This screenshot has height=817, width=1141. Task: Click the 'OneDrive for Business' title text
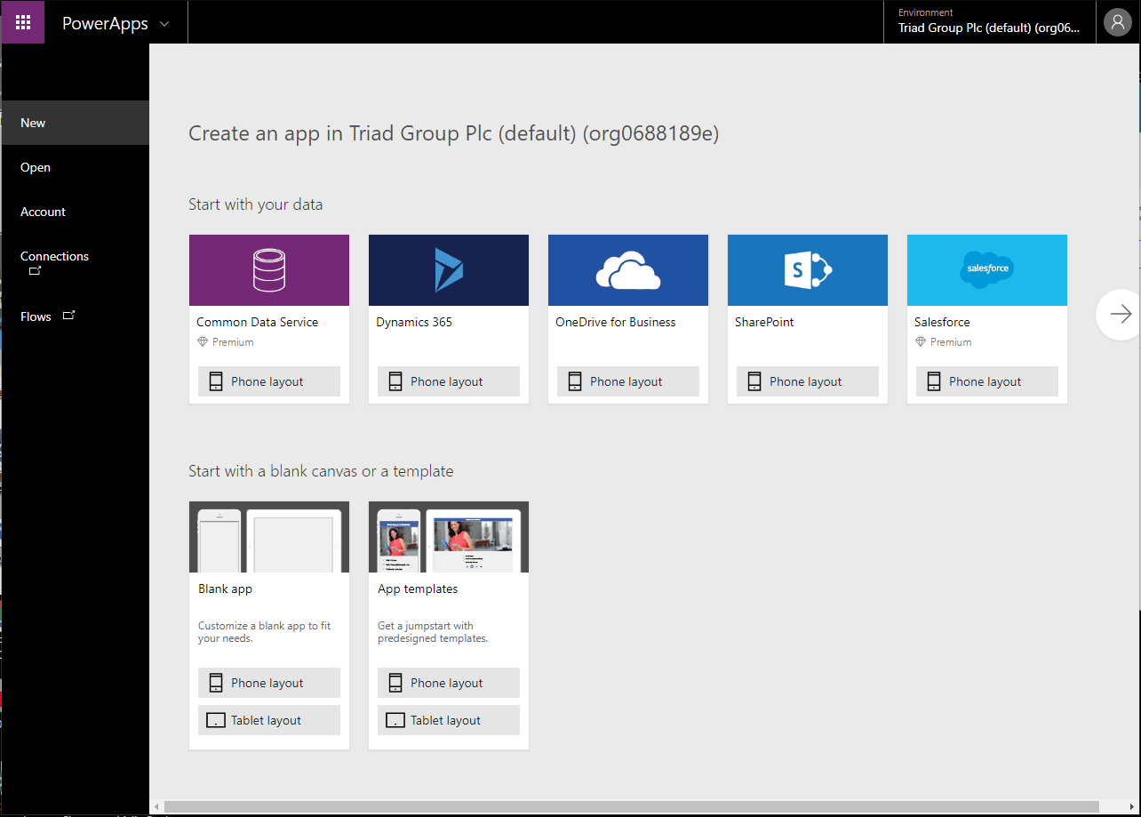(x=616, y=322)
